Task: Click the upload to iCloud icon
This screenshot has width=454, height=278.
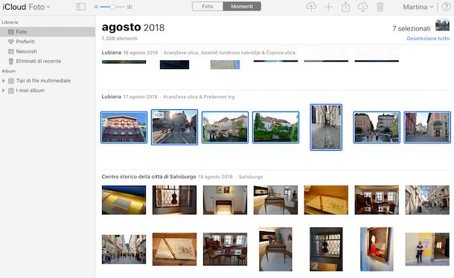Action: click(x=311, y=7)
